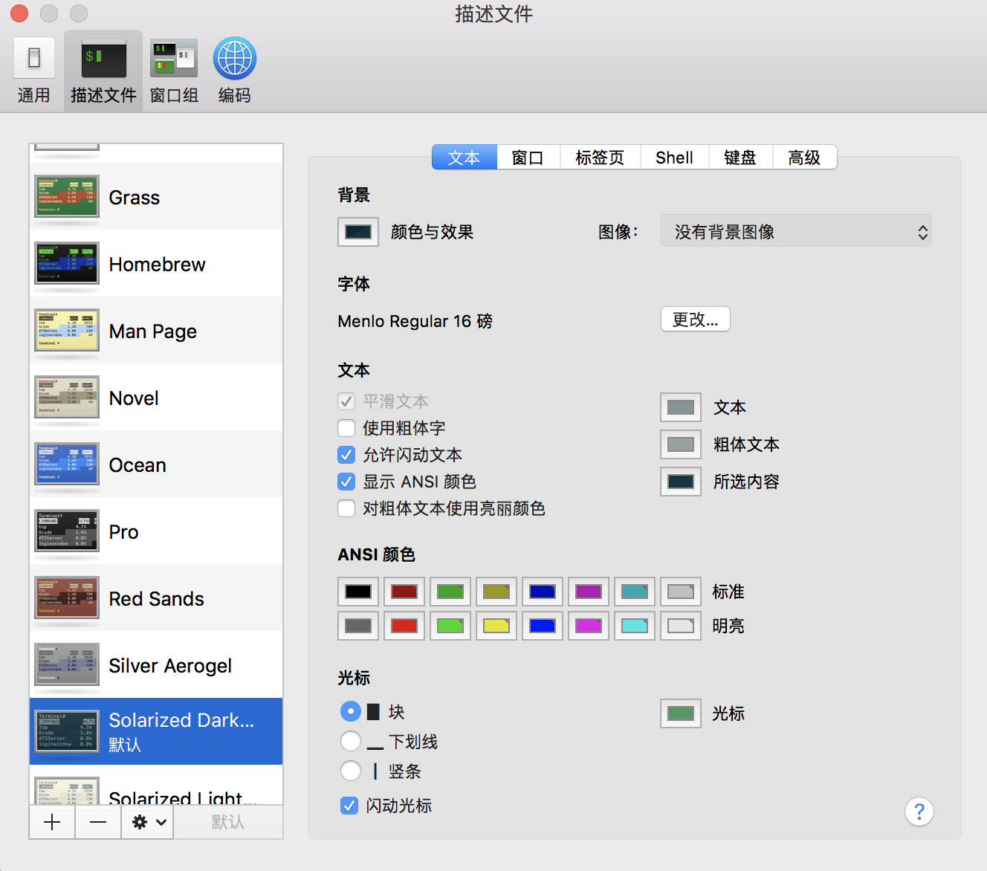The image size is (987, 871).
Task: Click the 默认 default button
Action: pos(228,822)
